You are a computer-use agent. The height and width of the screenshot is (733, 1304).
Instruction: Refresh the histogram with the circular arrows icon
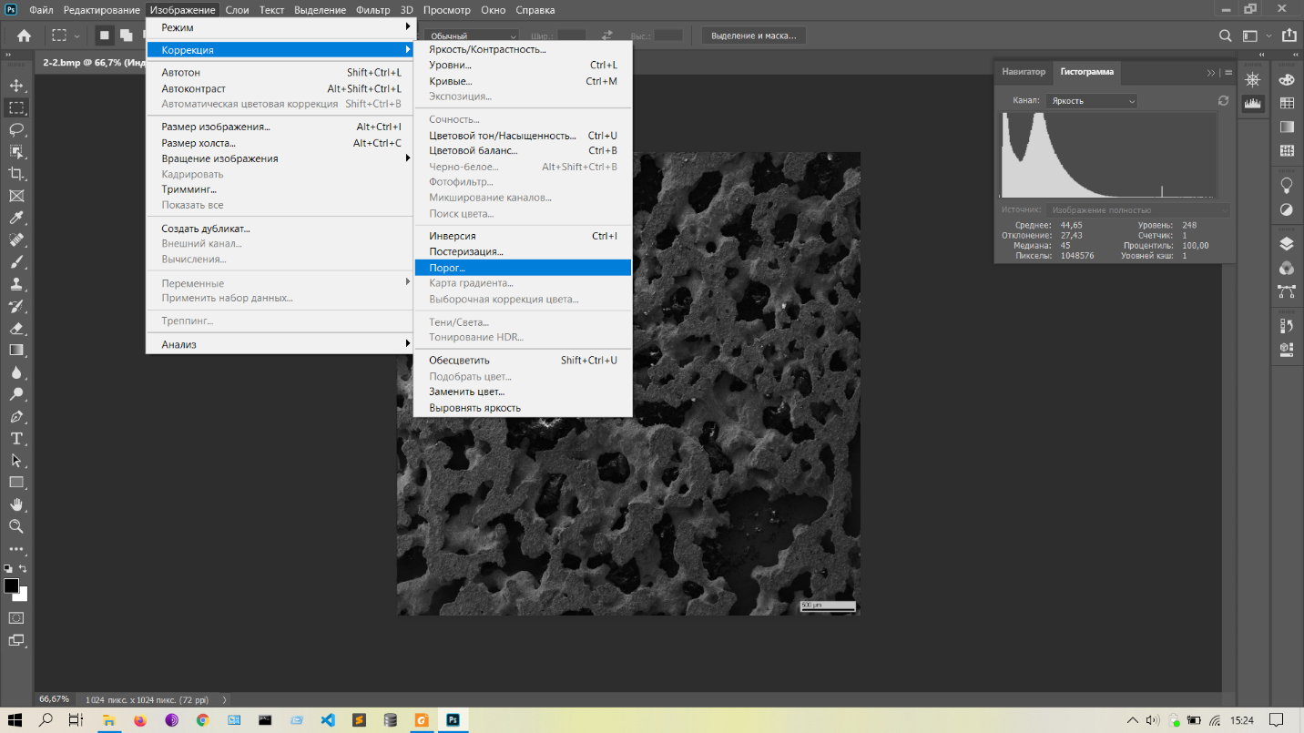(1223, 101)
